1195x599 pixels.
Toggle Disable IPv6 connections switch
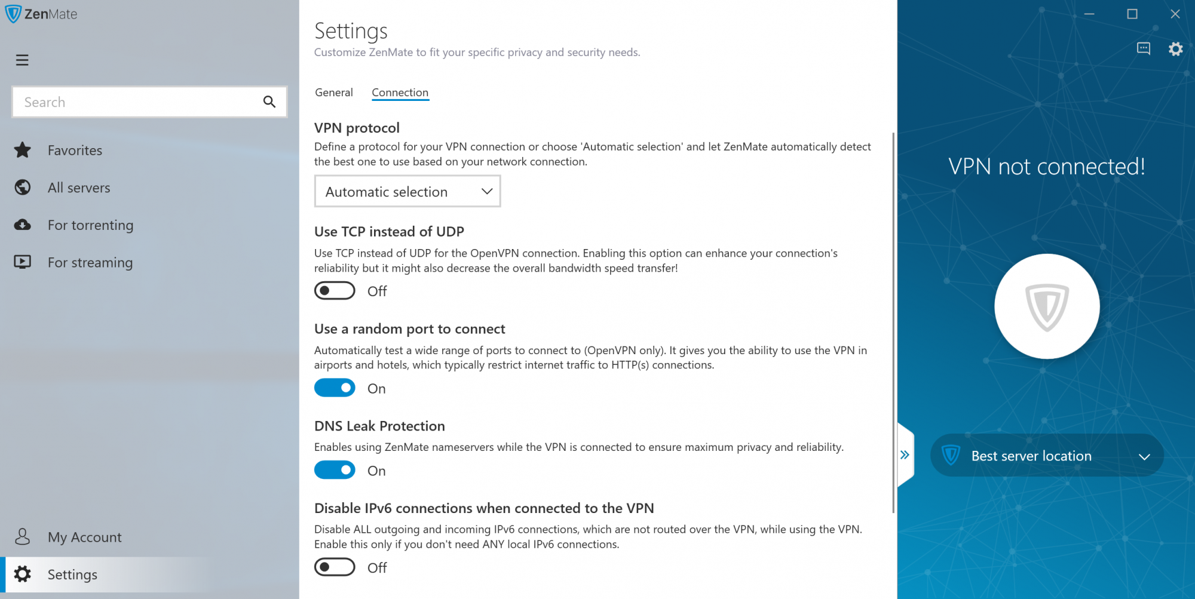(x=335, y=567)
